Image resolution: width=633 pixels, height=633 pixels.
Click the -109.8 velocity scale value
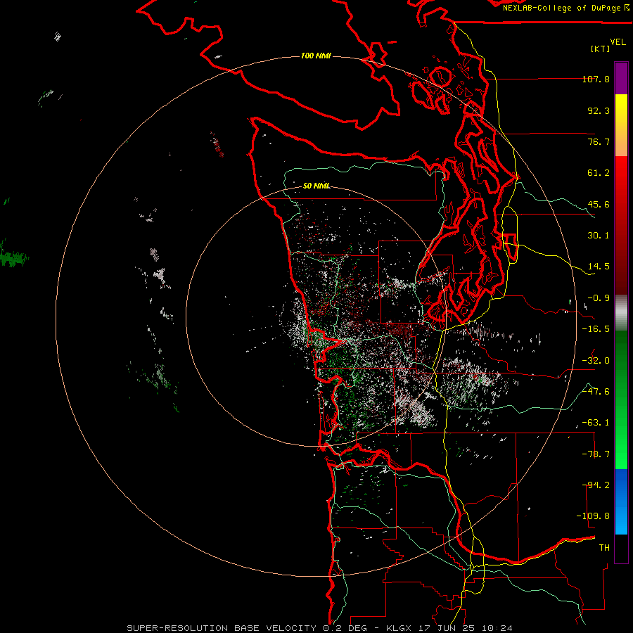click(x=593, y=516)
